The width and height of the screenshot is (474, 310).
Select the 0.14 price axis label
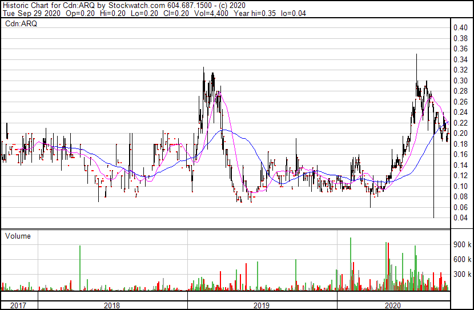(x=460, y=165)
